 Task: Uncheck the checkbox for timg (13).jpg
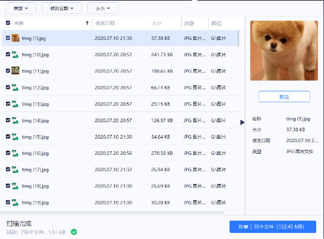[x=8, y=103]
